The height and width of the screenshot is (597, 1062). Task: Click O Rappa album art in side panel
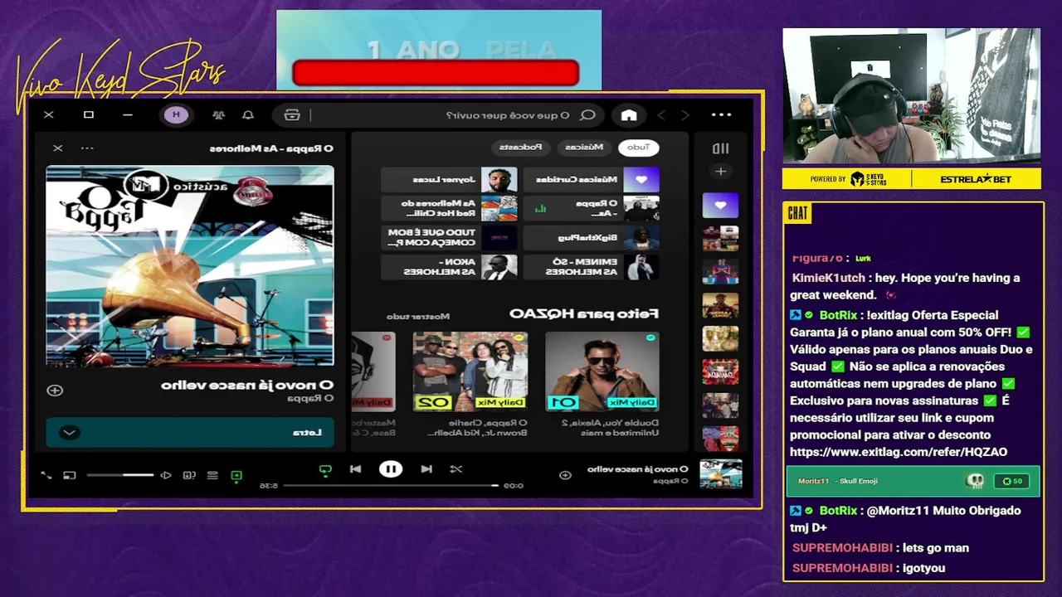190,265
